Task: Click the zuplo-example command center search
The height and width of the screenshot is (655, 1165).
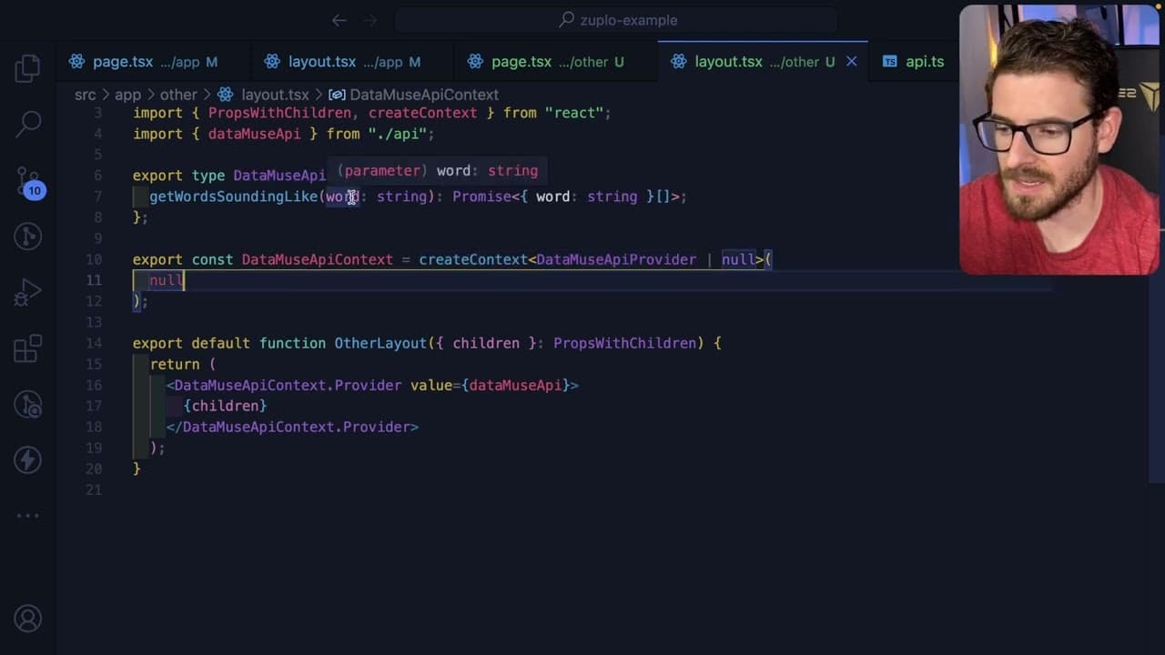Action: 616,20
